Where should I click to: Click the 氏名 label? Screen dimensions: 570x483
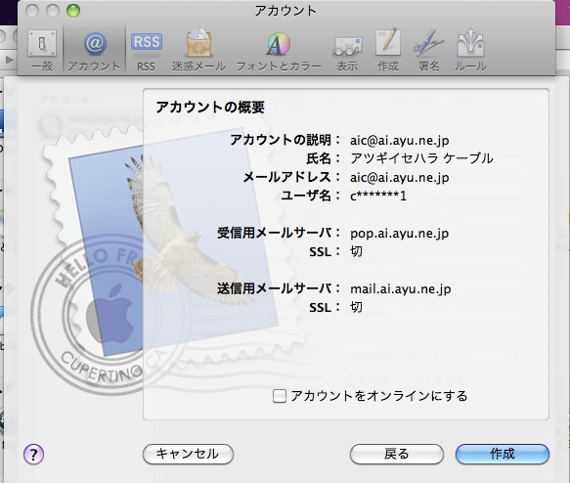tap(323, 158)
